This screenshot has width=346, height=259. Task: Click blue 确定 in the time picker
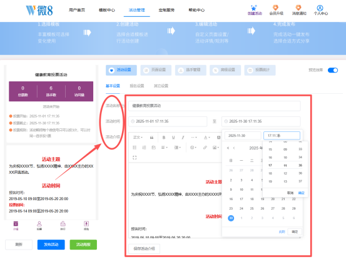click(301, 193)
